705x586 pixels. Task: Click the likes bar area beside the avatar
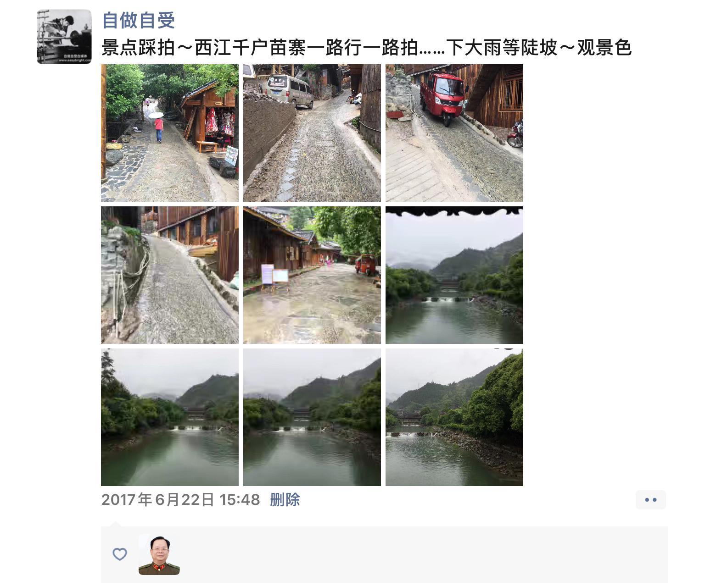(x=385, y=555)
